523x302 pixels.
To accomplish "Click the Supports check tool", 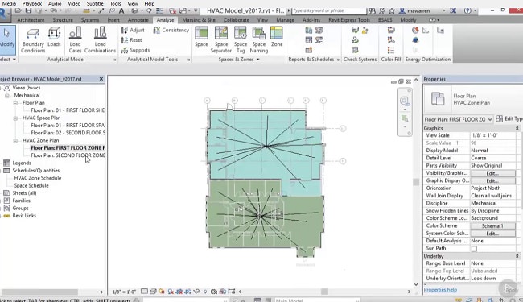I will (135, 50).
